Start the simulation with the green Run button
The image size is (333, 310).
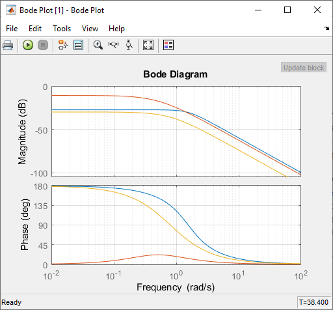click(28, 45)
